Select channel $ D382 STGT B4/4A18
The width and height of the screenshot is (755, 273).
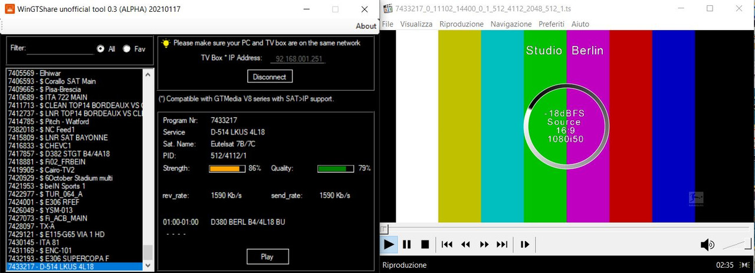pos(74,153)
